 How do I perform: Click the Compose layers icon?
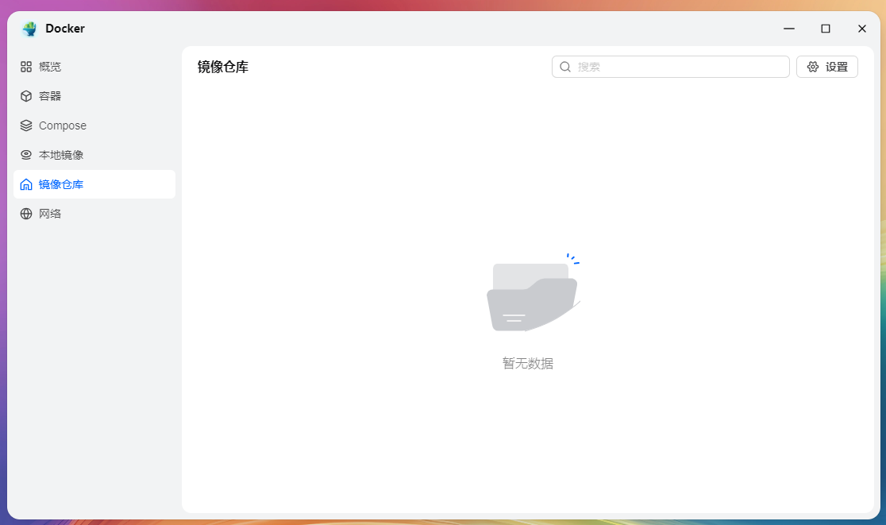[x=26, y=125]
